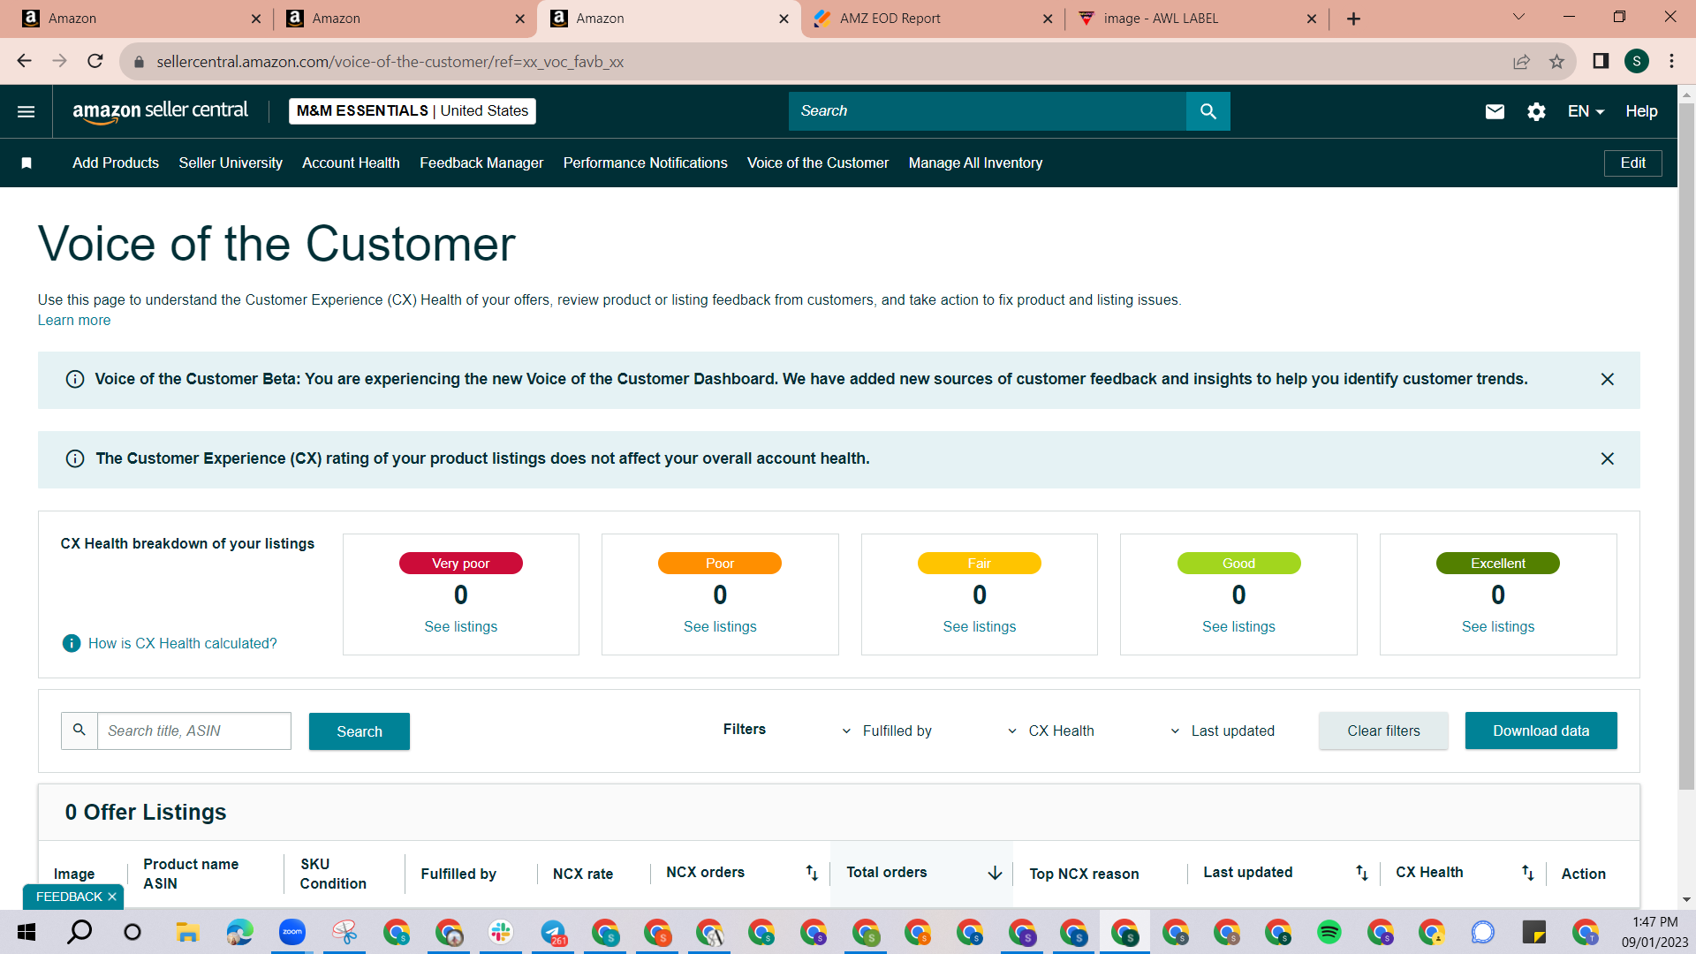Expand the EN language dropdown

[x=1586, y=111]
